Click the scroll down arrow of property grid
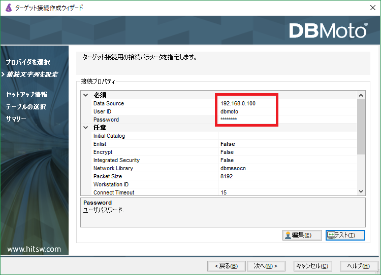Image resolution: width=381 pixels, height=275 pixels. 361,191
